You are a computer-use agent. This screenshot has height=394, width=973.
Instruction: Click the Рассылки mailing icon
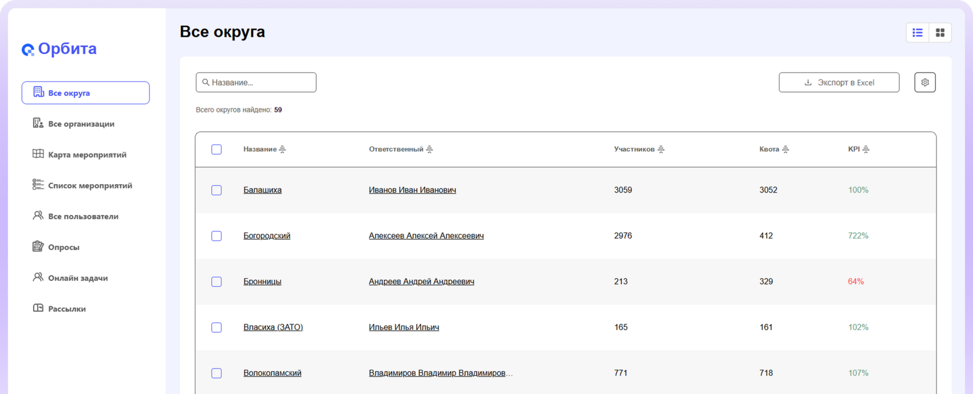[x=38, y=308]
